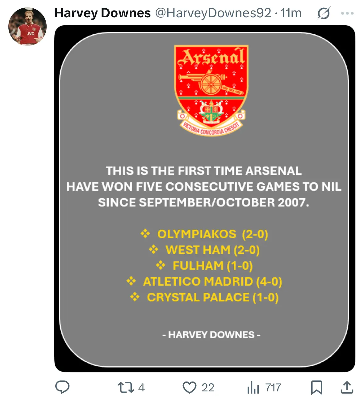Viewport: 364px width, 405px height.
Task: Click the share upload icon
Action: (x=347, y=387)
